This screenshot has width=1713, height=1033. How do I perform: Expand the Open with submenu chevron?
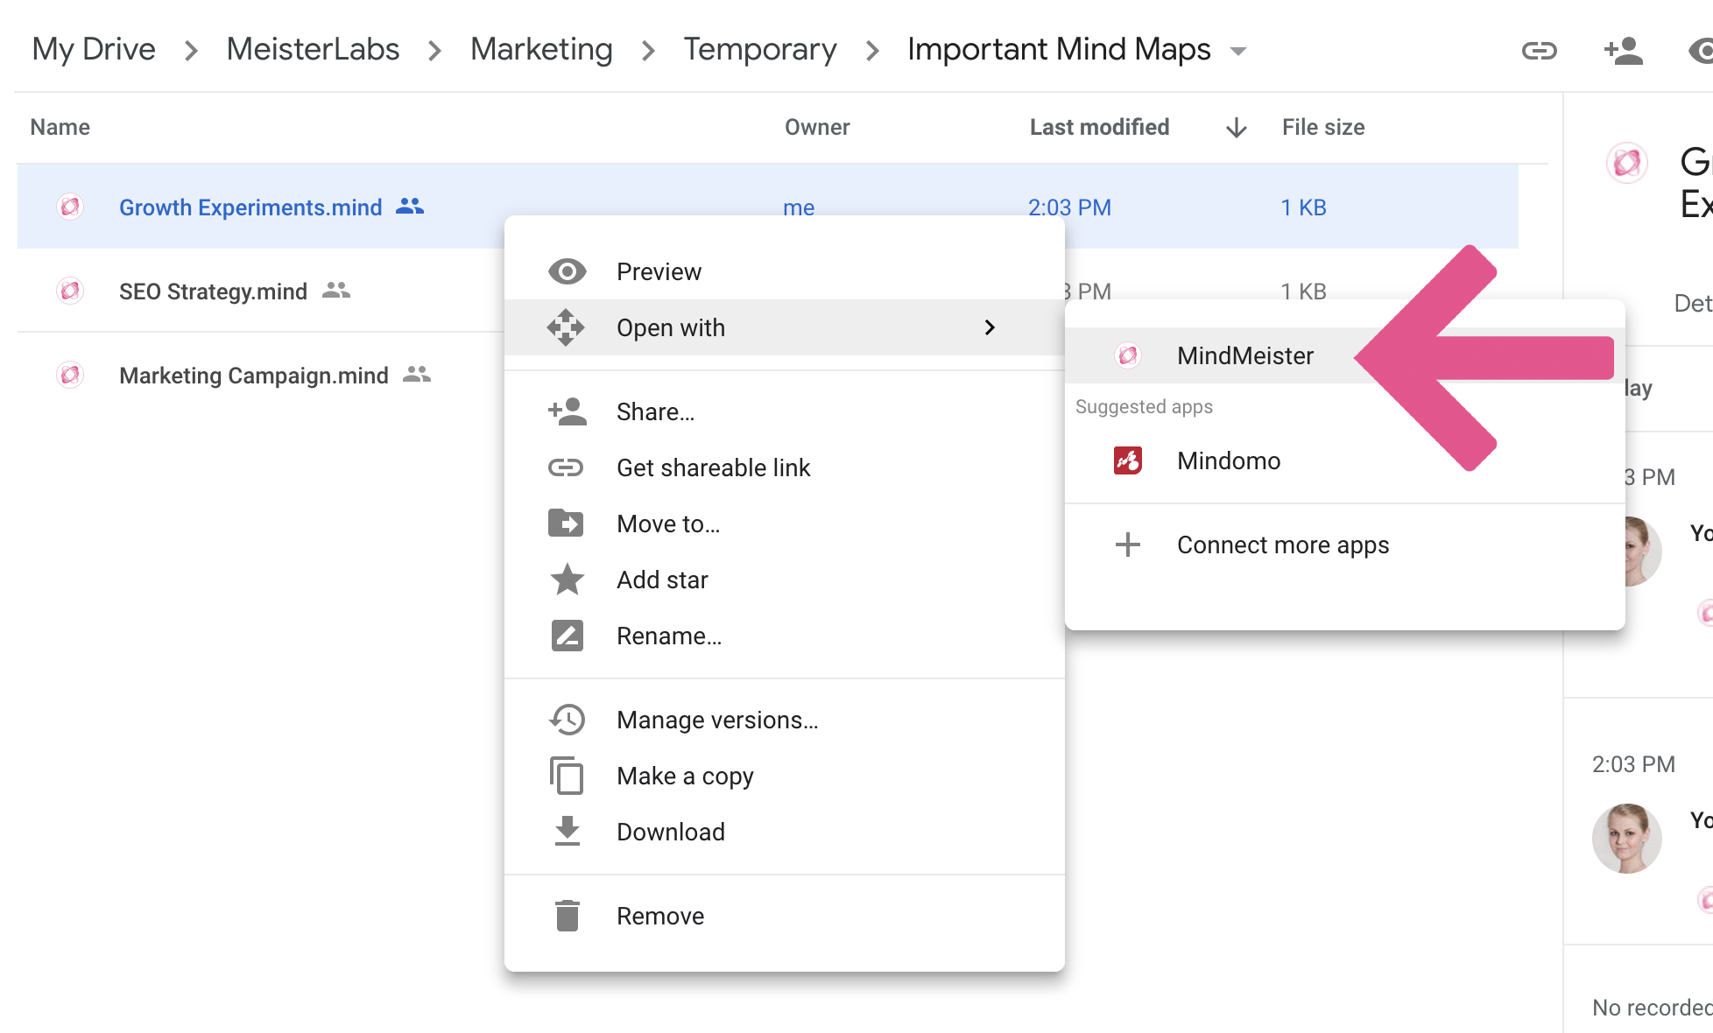click(990, 327)
